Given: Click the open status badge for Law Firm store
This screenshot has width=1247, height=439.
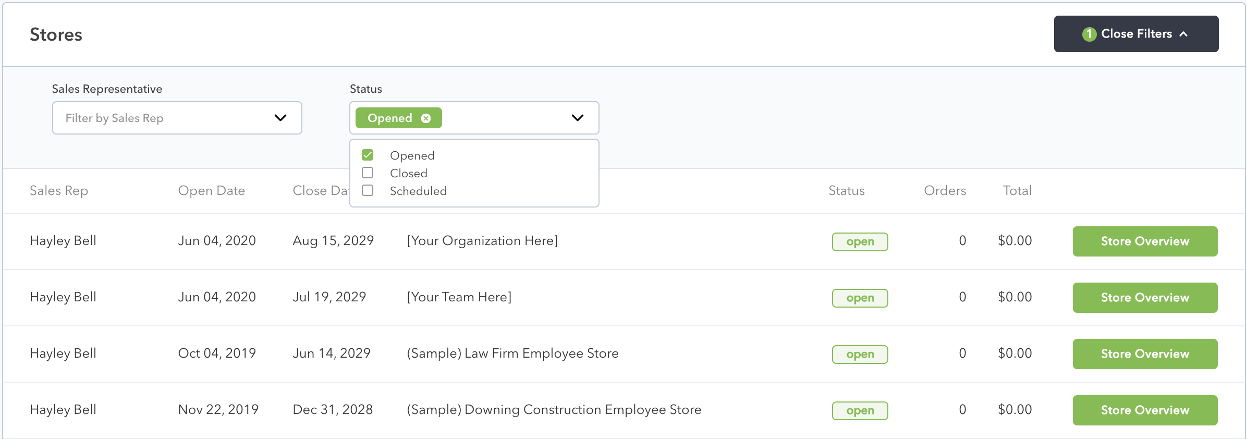Looking at the screenshot, I should point(860,355).
